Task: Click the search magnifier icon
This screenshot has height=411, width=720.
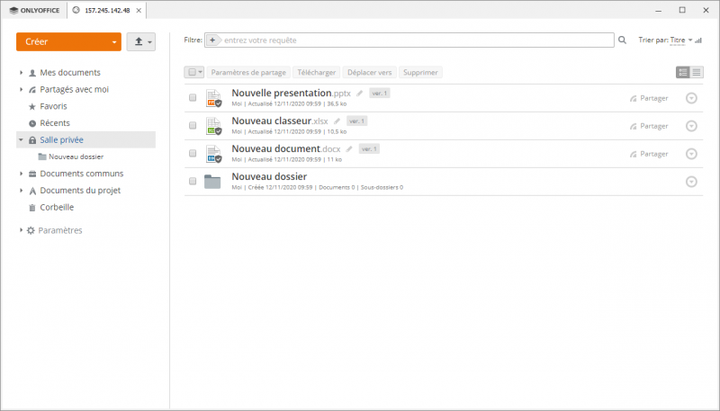Action: 622,40
